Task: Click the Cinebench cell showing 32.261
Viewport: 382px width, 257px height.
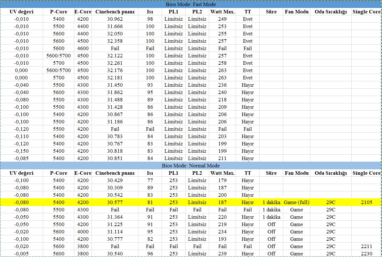Action: tap(115, 63)
